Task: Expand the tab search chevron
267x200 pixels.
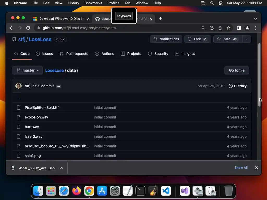Action: (x=256, y=19)
